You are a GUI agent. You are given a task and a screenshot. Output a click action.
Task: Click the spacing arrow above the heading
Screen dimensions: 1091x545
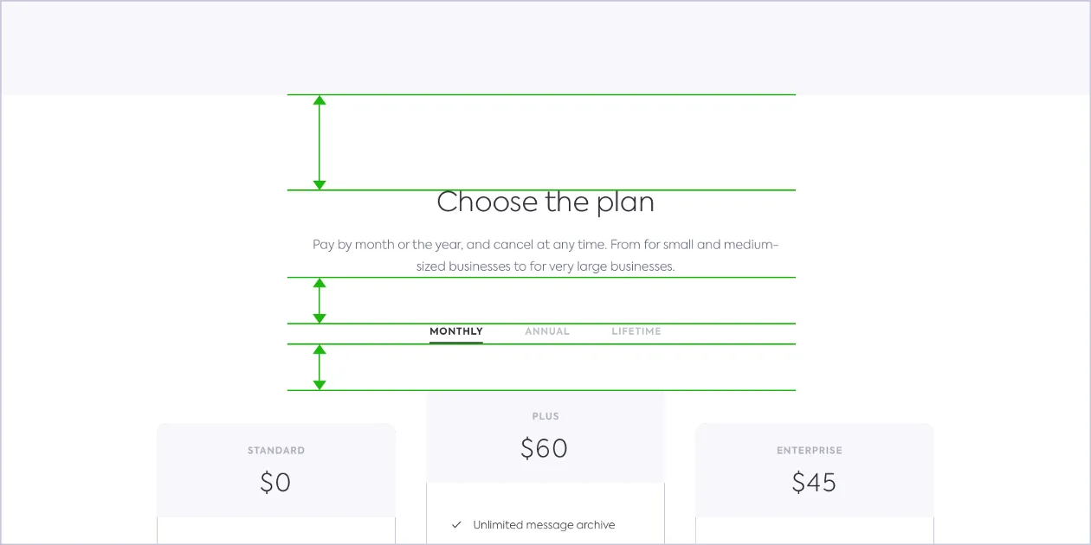tap(320, 143)
